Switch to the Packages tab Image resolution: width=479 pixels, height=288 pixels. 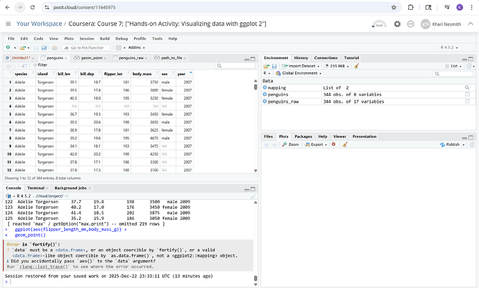303,137
